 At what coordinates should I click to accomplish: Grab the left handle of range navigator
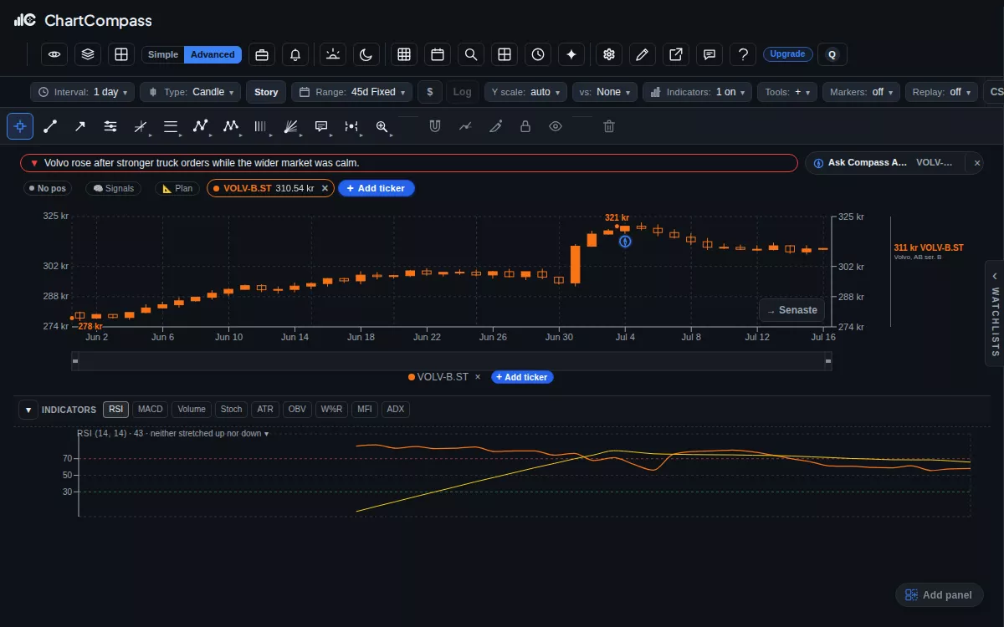(x=75, y=361)
